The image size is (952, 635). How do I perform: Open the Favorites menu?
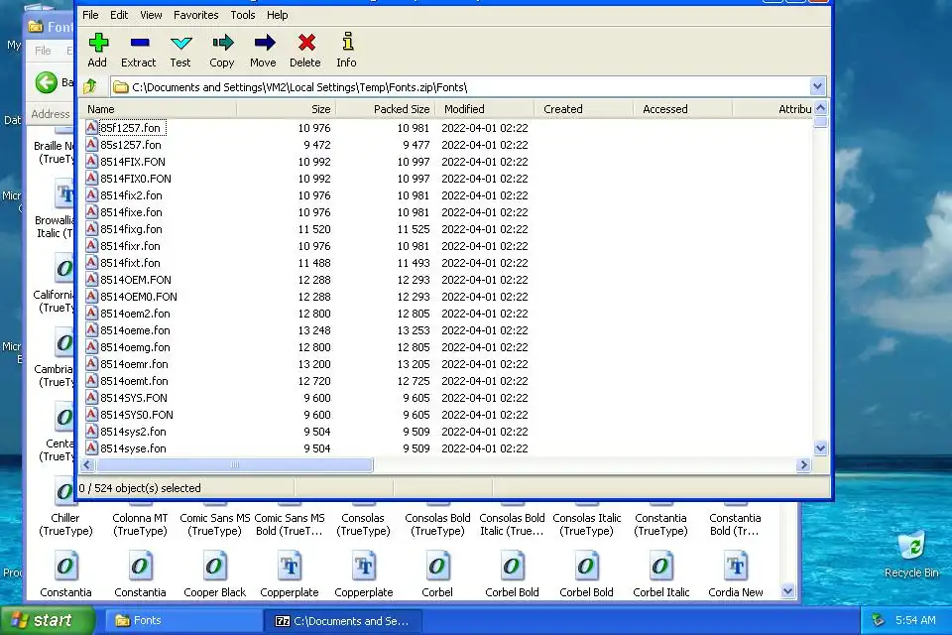point(195,15)
